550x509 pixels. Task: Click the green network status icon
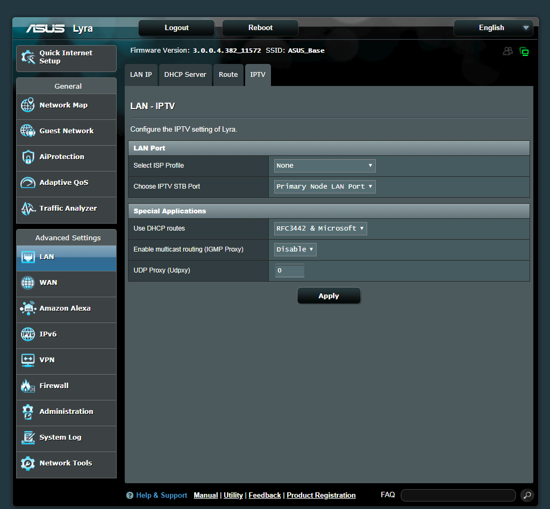524,52
